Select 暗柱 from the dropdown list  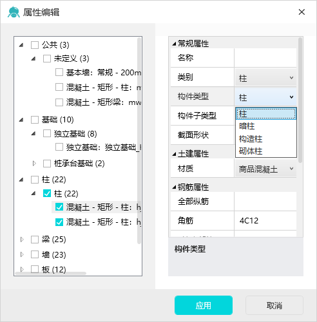(266, 126)
